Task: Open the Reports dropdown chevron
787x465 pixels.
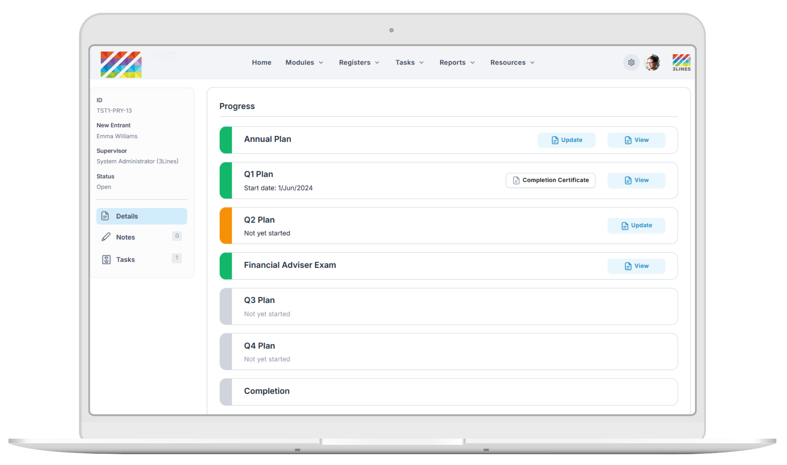Action: 472,62
